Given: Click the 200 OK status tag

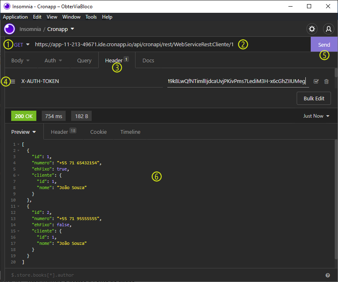Looking at the screenshot, I should coord(24,116).
